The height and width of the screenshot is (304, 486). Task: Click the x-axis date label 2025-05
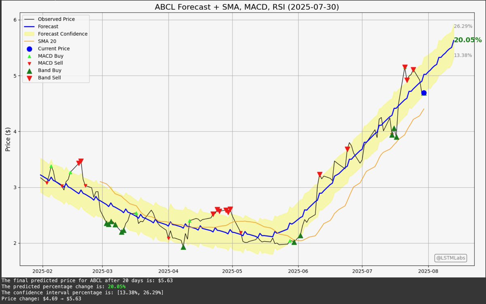tap(232, 271)
